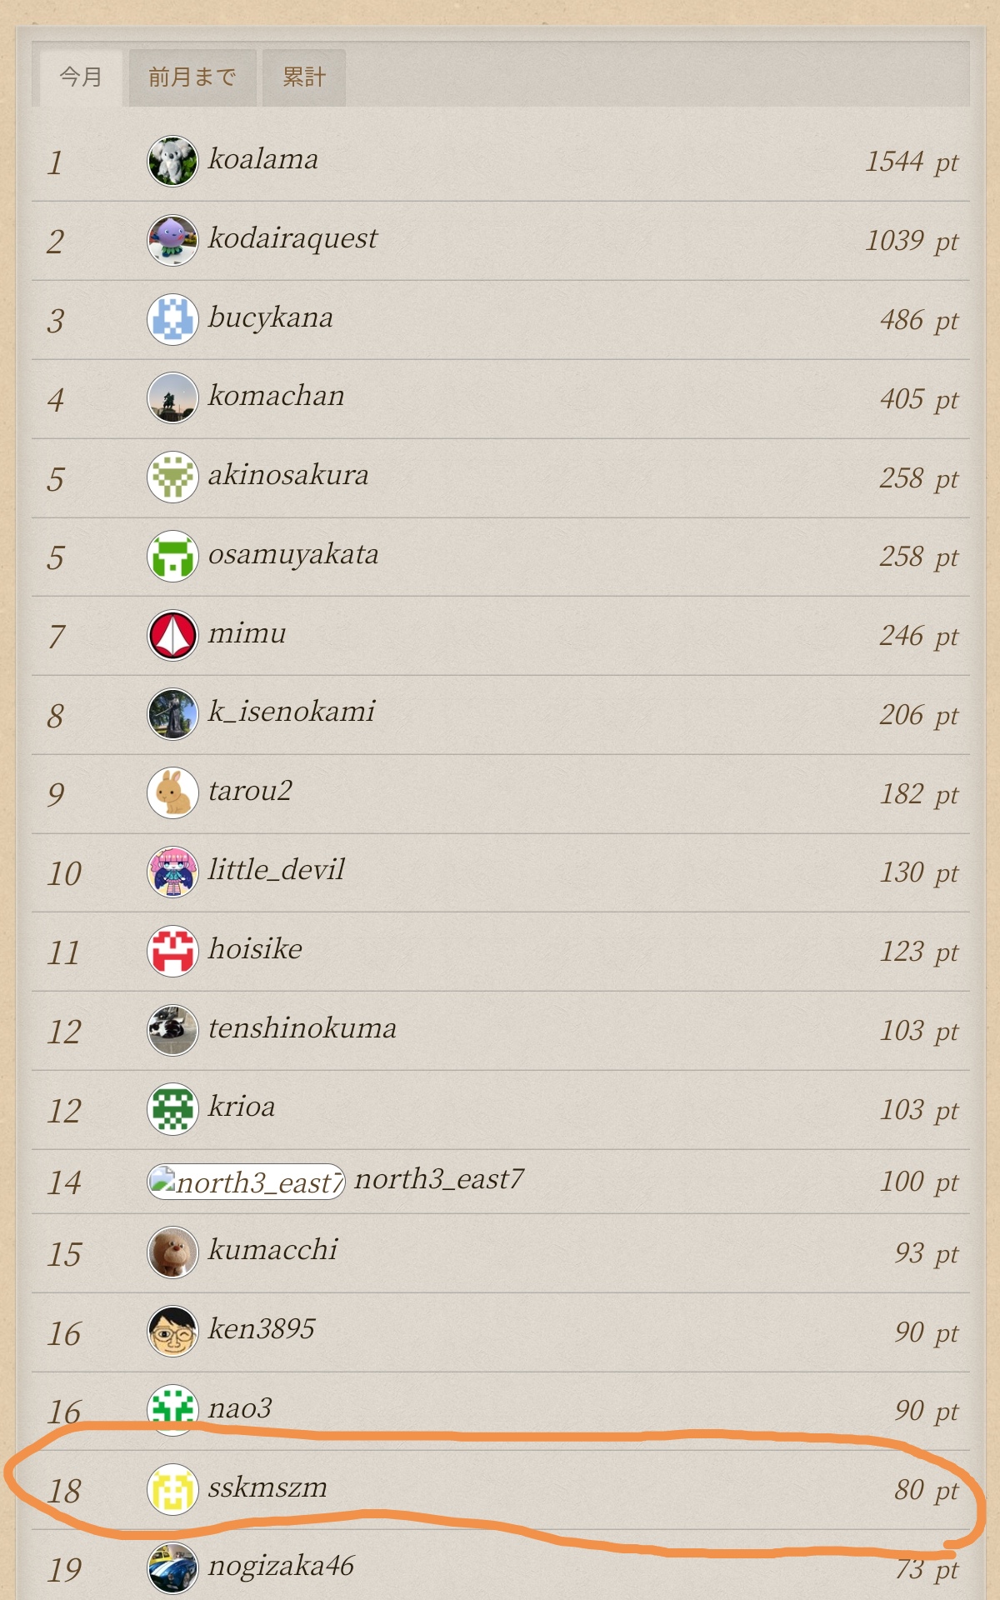
Task: Open kodairaquest's purple character avatar
Action: tap(172, 241)
